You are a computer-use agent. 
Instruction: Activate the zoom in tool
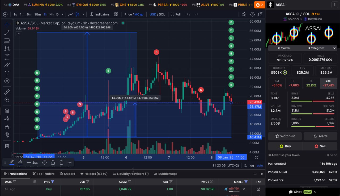(x=7, y=100)
